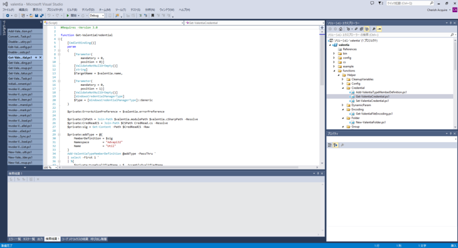Click the New Project toolbar icon
This screenshot has height=248, width=458.
click(x=23, y=15)
